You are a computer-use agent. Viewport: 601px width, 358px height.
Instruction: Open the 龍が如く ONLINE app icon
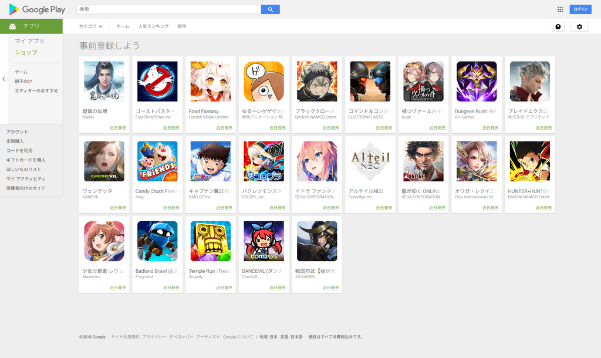[424, 161]
